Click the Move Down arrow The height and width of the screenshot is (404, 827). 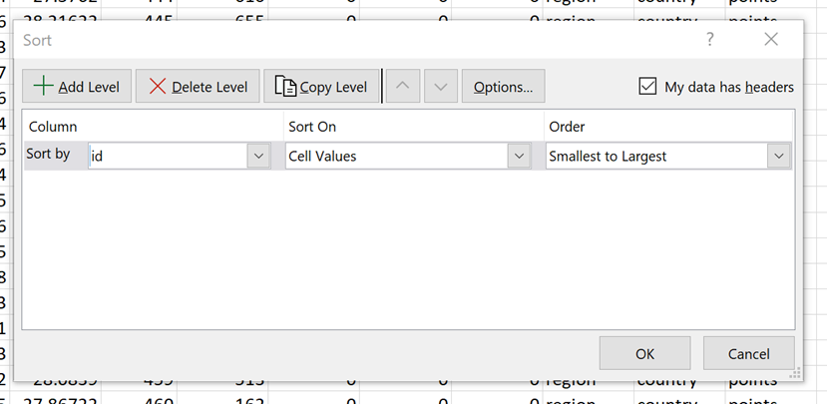[441, 87]
